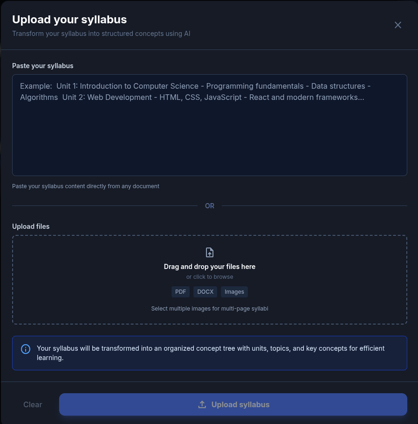
Task: Click the "Paste your syllabus" field label
Action: tap(43, 66)
